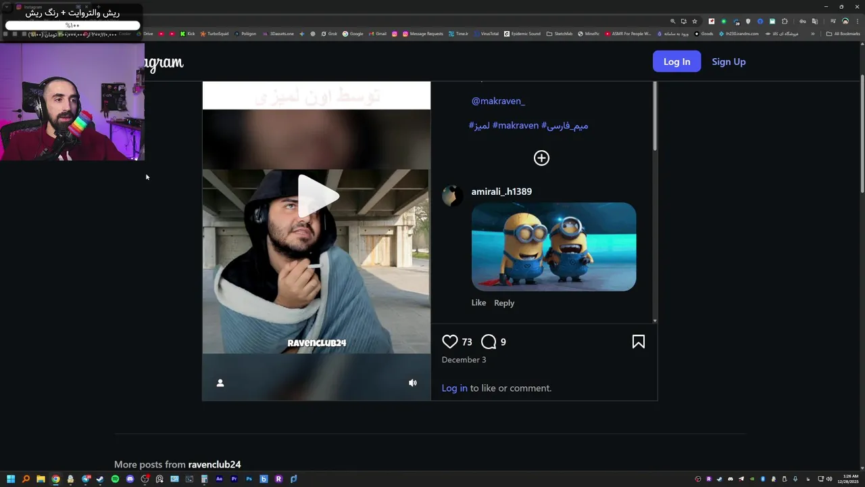Click the Sign Up link
Image resolution: width=865 pixels, height=487 pixels.
tap(728, 62)
